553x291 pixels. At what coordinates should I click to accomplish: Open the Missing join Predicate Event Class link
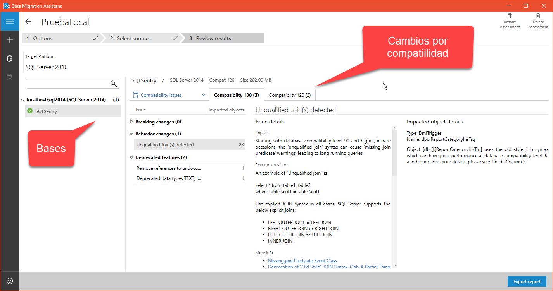click(x=302, y=260)
